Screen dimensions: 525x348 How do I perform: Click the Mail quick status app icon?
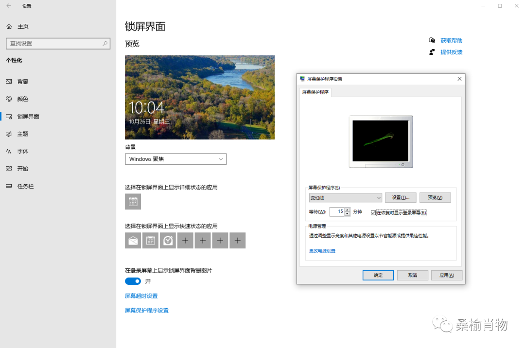(x=133, y=240)
